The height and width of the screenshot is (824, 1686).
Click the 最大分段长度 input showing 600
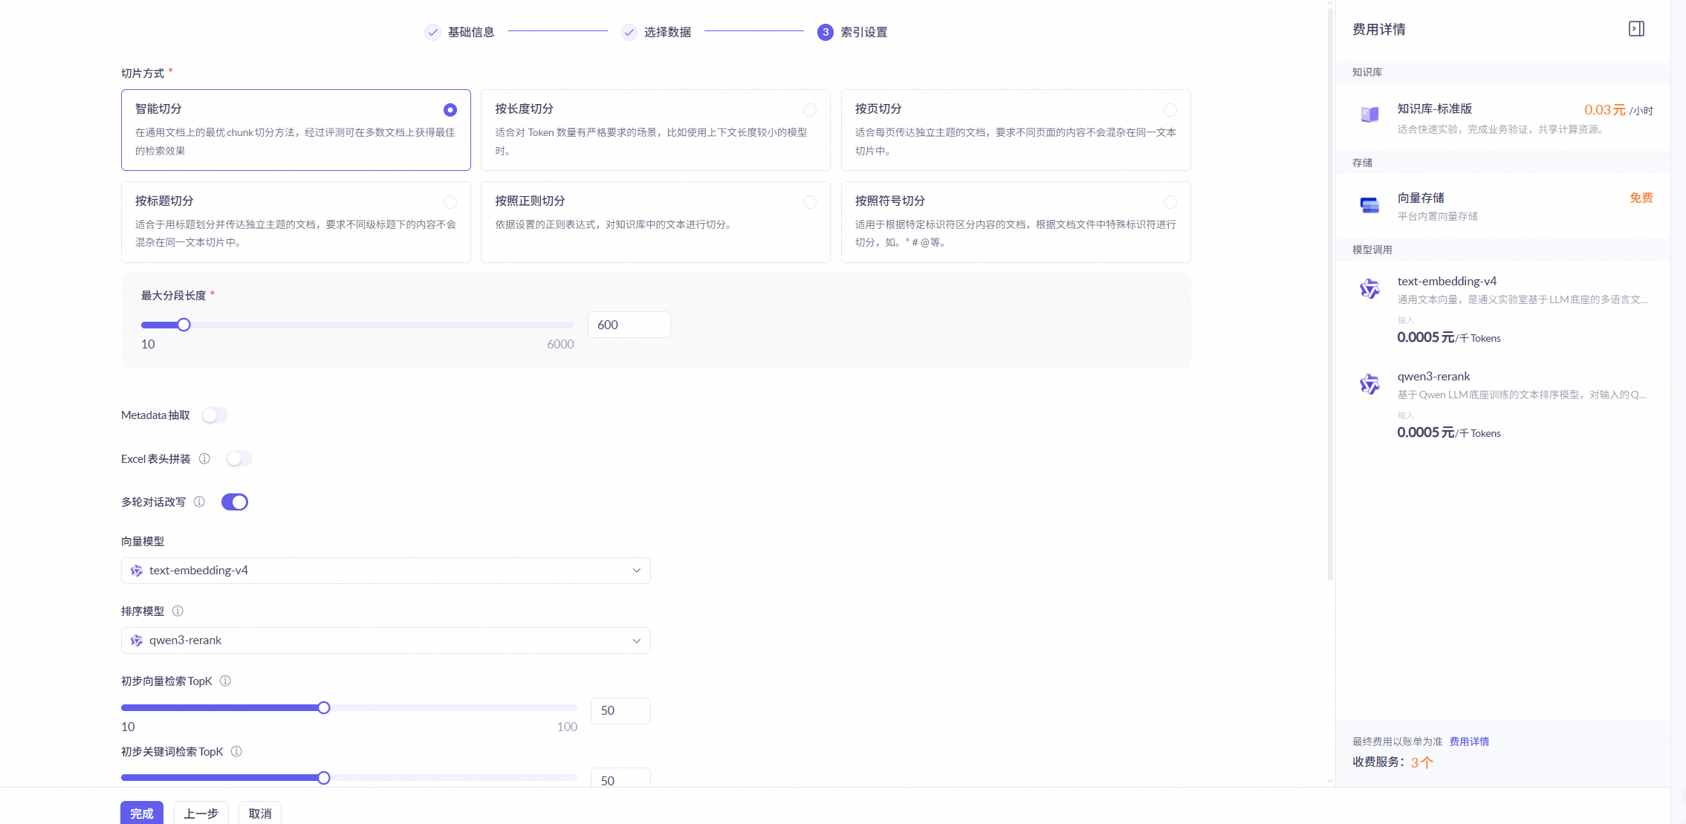coord(629,325)
